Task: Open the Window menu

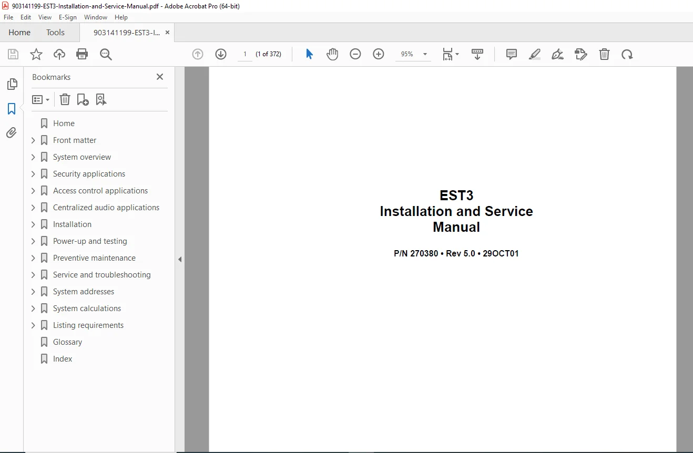Action: (x=96, y=17)
